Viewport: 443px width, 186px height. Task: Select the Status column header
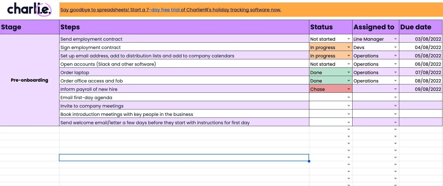click(330, 27)
